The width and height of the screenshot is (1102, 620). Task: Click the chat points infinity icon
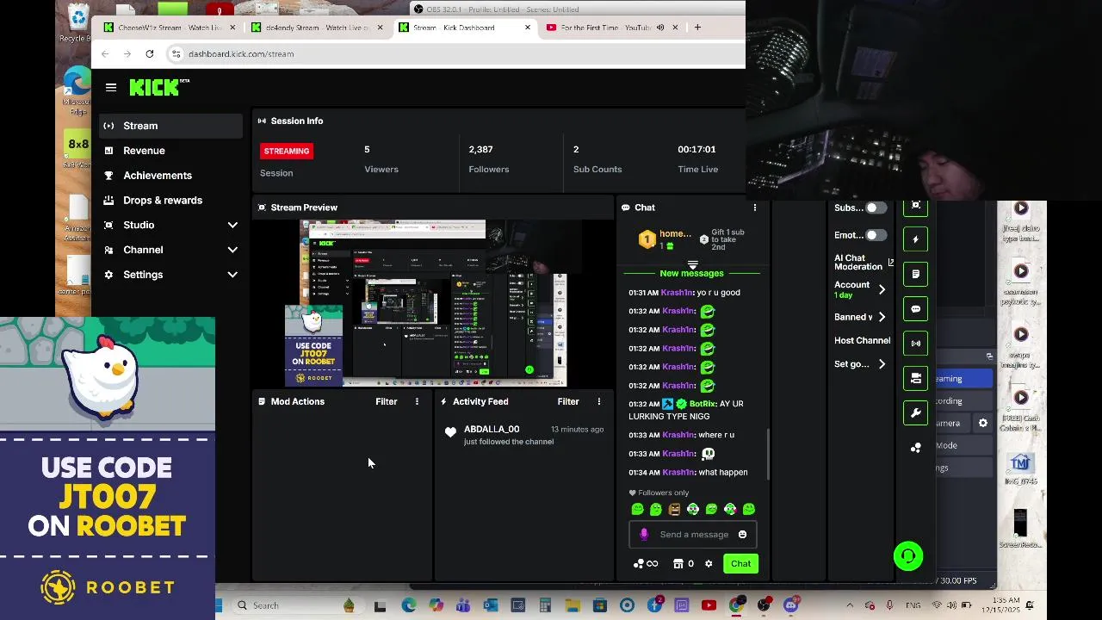[x=646, y=564]
